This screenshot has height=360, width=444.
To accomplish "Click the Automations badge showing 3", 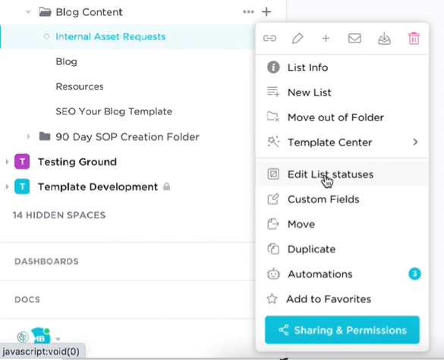I will coord(414,274).
